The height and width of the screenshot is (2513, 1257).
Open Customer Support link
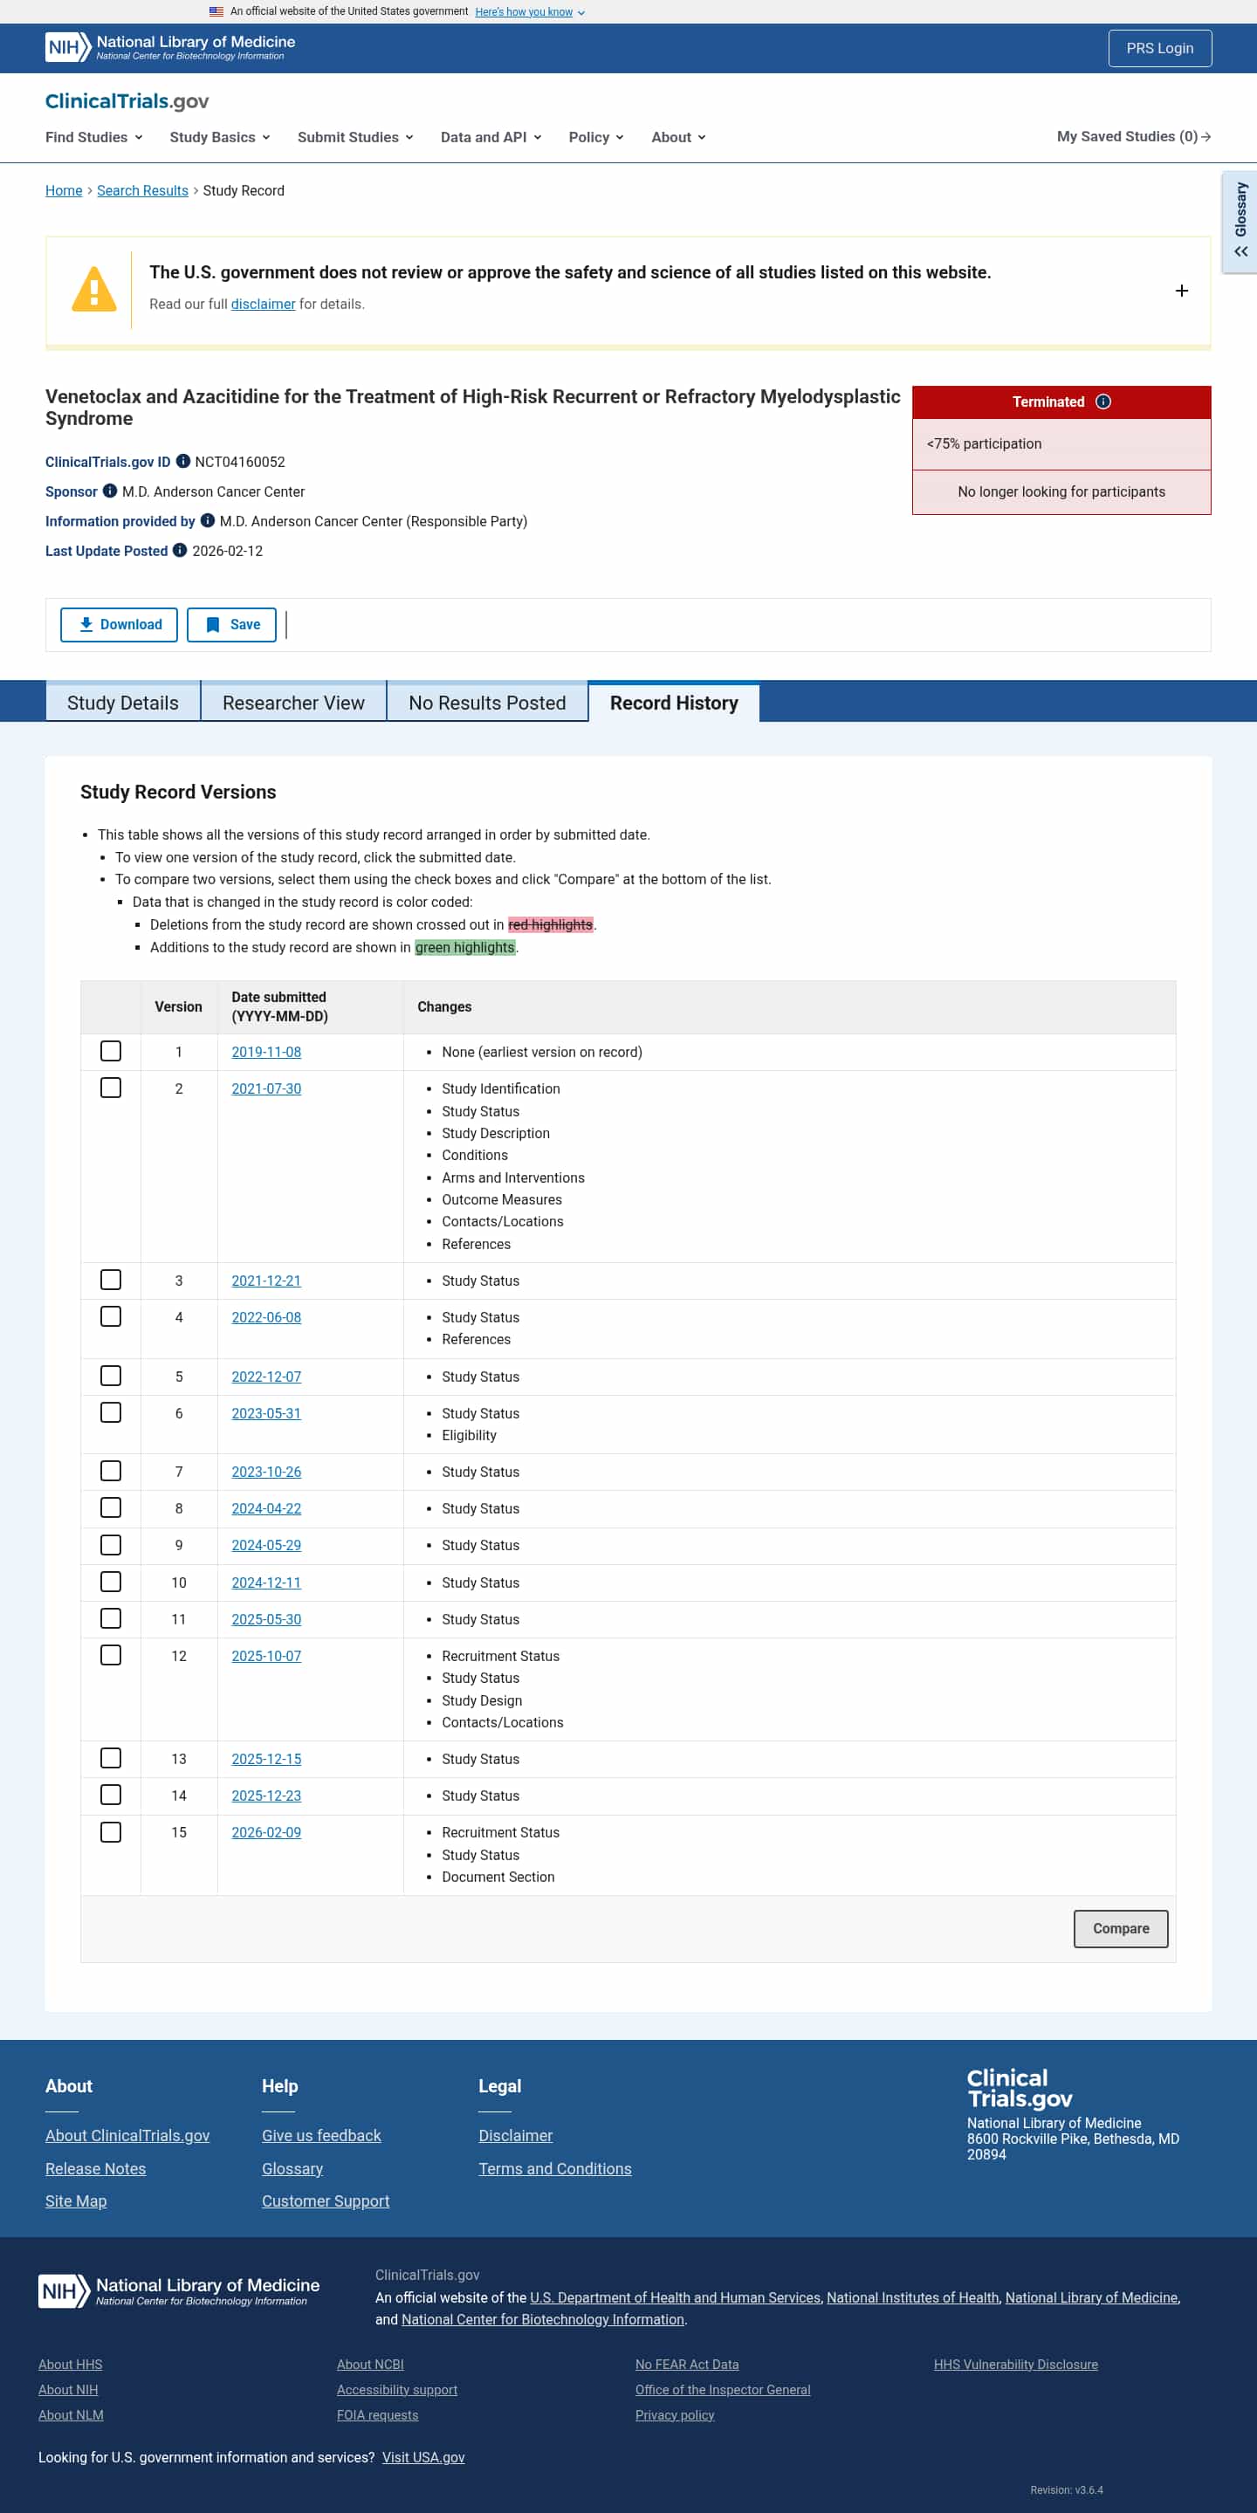pyautogui.click(x=325, y=2201)
